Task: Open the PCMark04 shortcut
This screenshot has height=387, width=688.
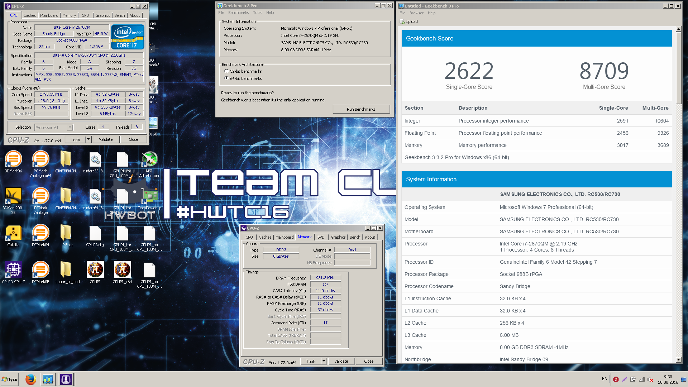Action: click(40, 236)
